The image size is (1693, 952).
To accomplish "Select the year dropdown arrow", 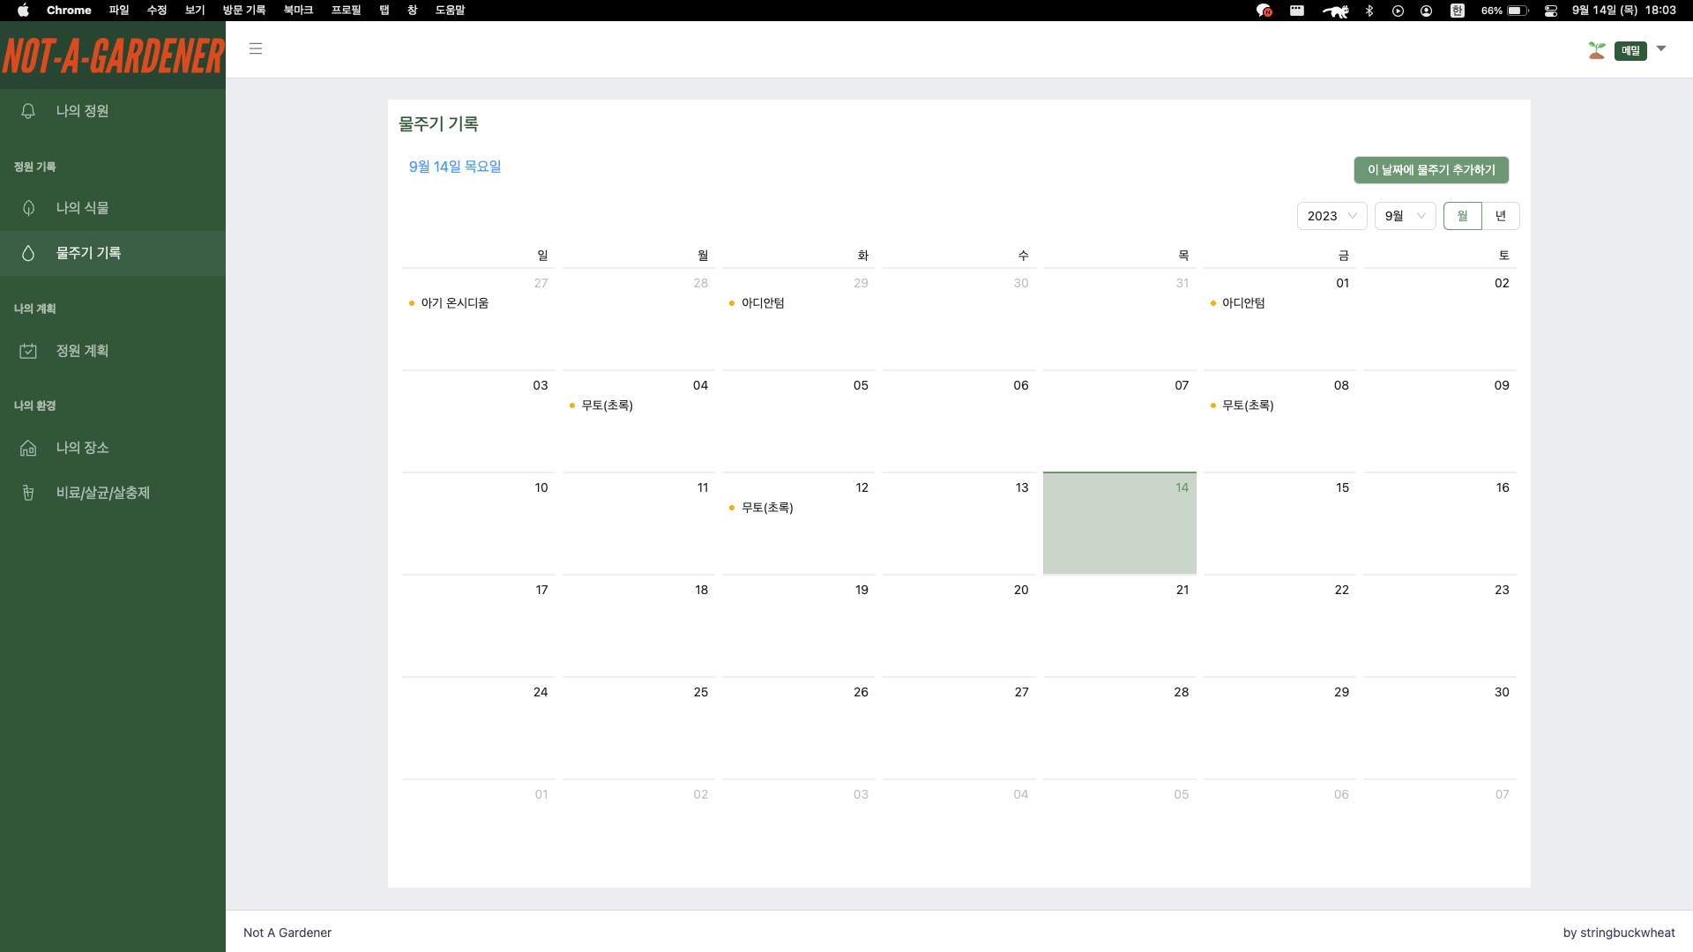I will coord(1353,215).
